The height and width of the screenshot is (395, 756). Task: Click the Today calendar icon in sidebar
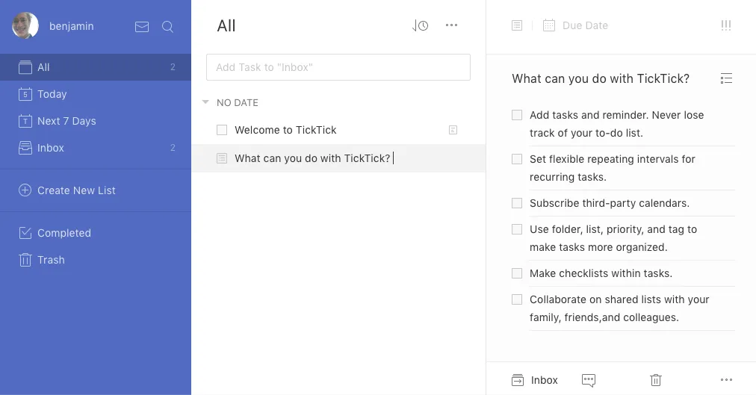pyautogui.click(x=25, y=94)
